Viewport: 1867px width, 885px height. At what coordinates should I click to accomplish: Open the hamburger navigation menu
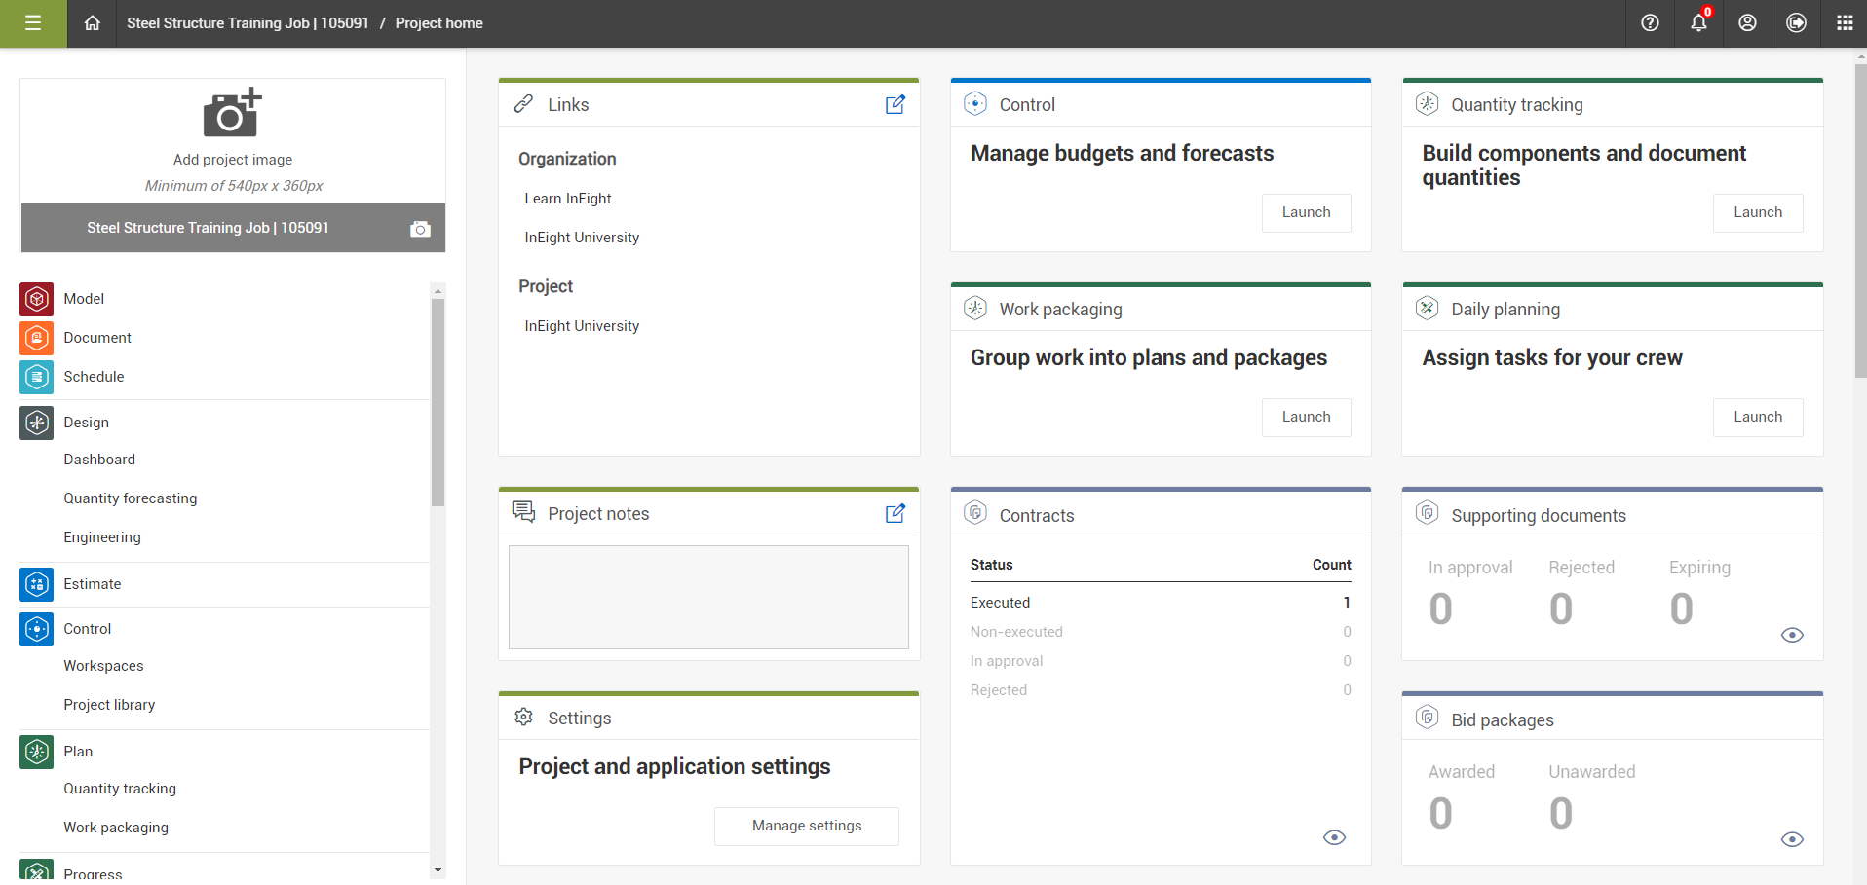(33, 23)
